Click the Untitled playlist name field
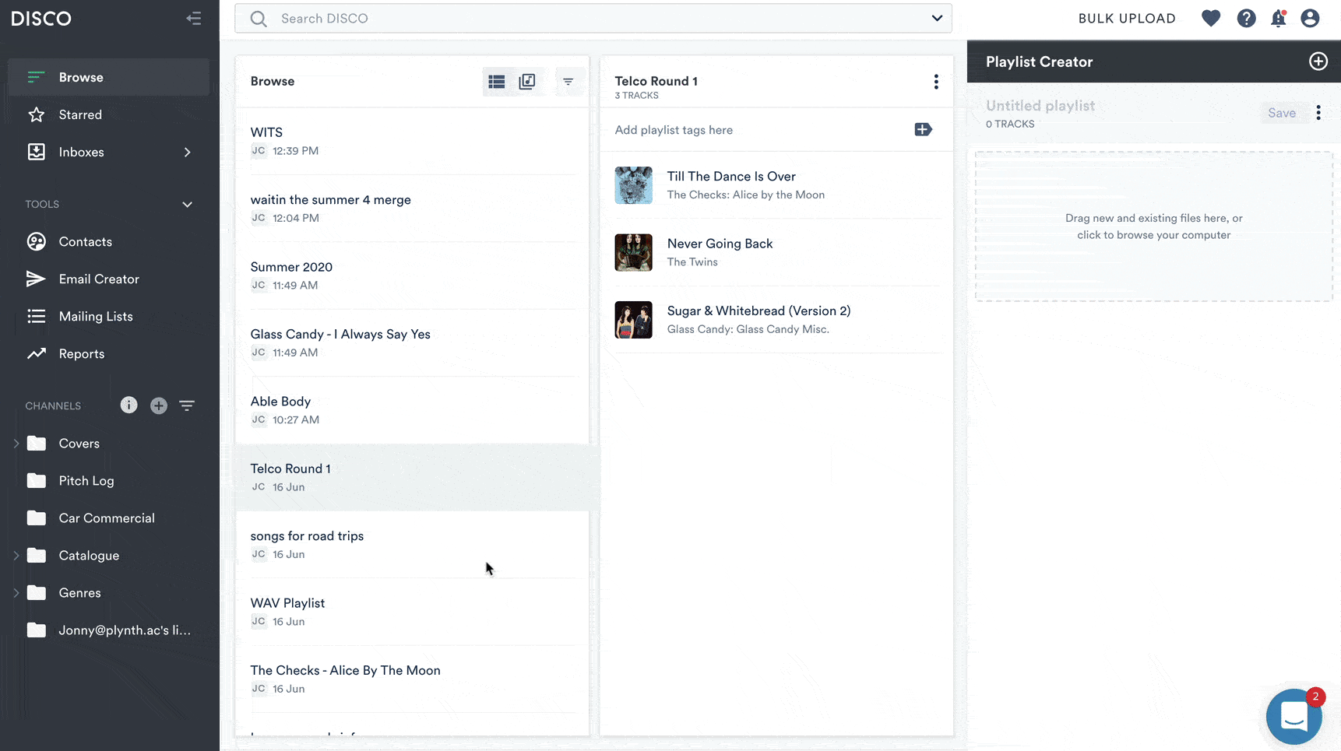This screenshot has height=751, width=1341. (1040, 105)
